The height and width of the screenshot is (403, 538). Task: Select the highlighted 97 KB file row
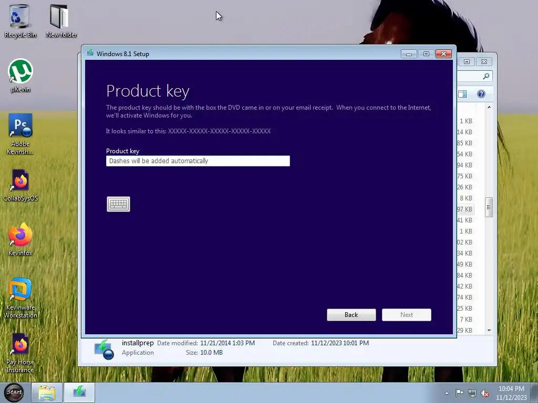465,209
